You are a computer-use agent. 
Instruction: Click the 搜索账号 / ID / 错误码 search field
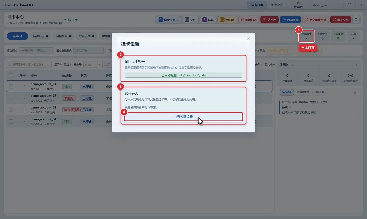(x=29, y=64)
